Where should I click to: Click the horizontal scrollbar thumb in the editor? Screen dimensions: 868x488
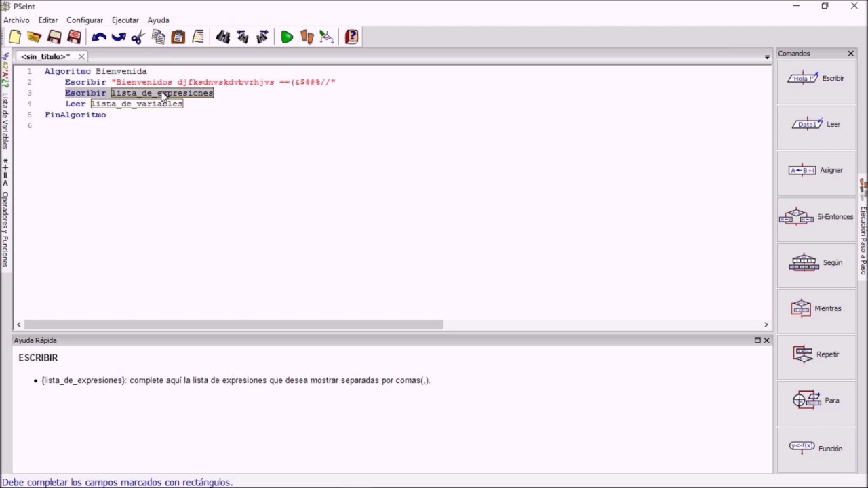pyautogui.click(x=233, y=325)
